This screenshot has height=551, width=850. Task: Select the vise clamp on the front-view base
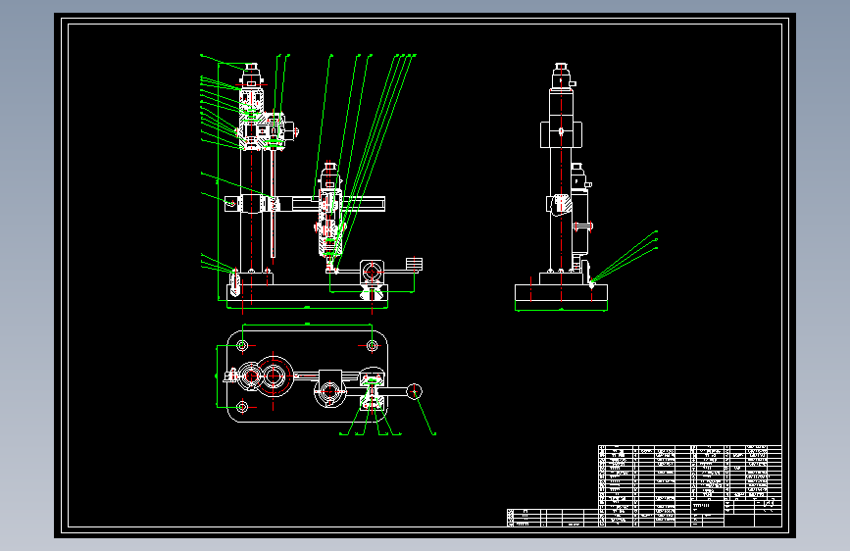point(372,277)
